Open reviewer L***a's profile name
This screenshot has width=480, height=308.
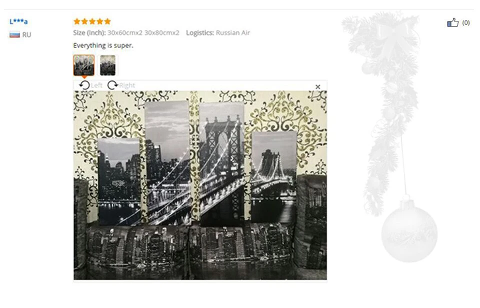pyautogui.click(x=18, y=21)
